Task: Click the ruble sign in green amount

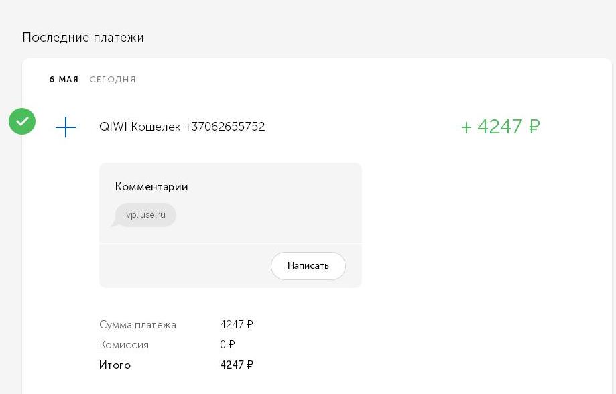Action: point(534,127)
